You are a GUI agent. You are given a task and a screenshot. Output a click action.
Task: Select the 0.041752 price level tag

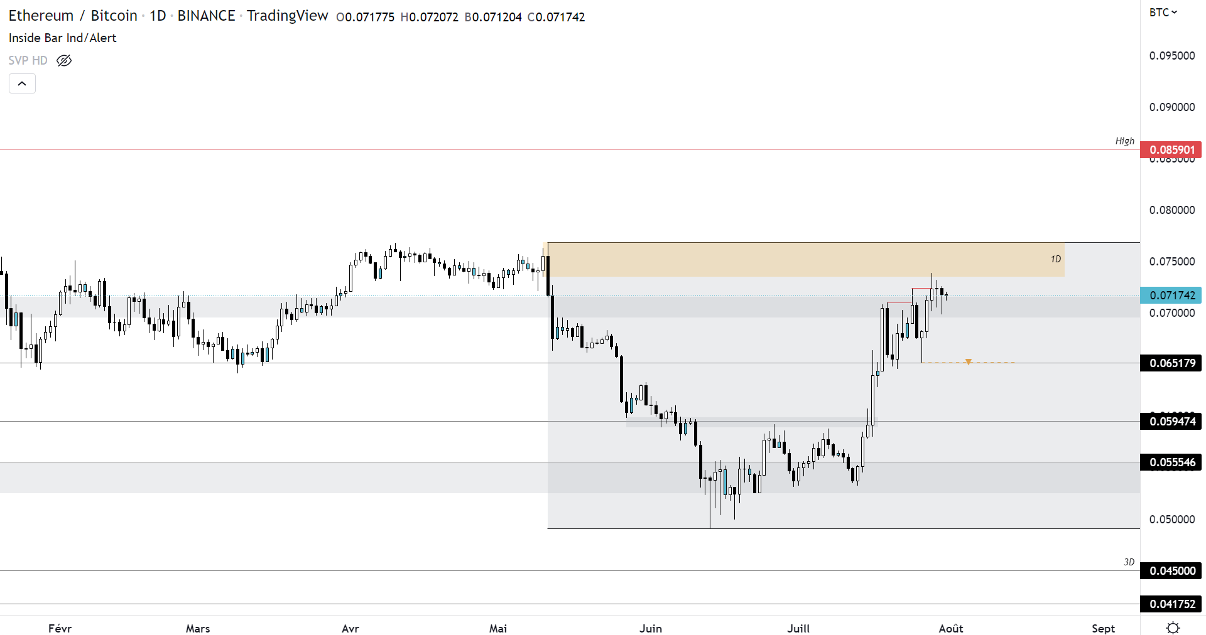click(x=1171, y=604)
